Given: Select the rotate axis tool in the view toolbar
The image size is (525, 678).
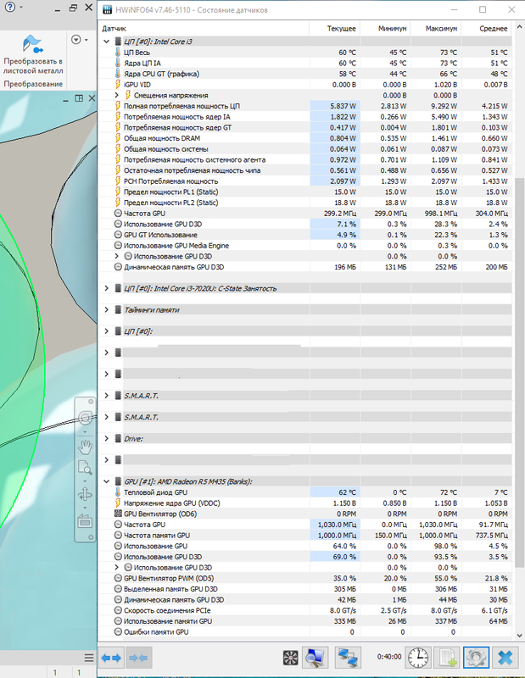Looking at the screenshot, I should pos(86,493).
